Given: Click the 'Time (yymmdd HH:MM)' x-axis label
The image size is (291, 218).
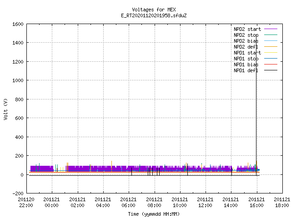Looking at the screenshot, I should tap(154, 214).
